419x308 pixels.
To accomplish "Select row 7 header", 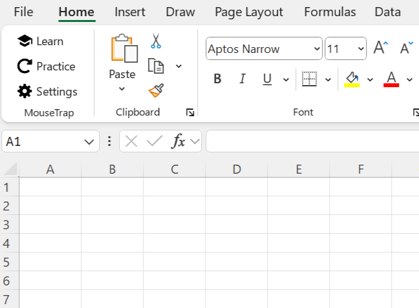I will 9,299.
